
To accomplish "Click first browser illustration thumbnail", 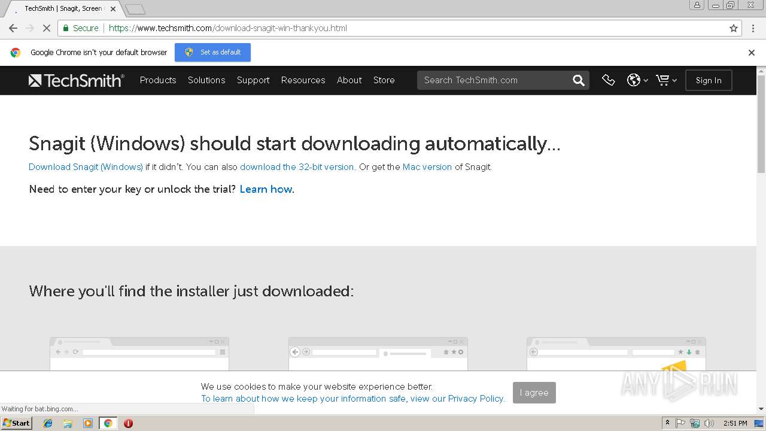I will [139, 354].
